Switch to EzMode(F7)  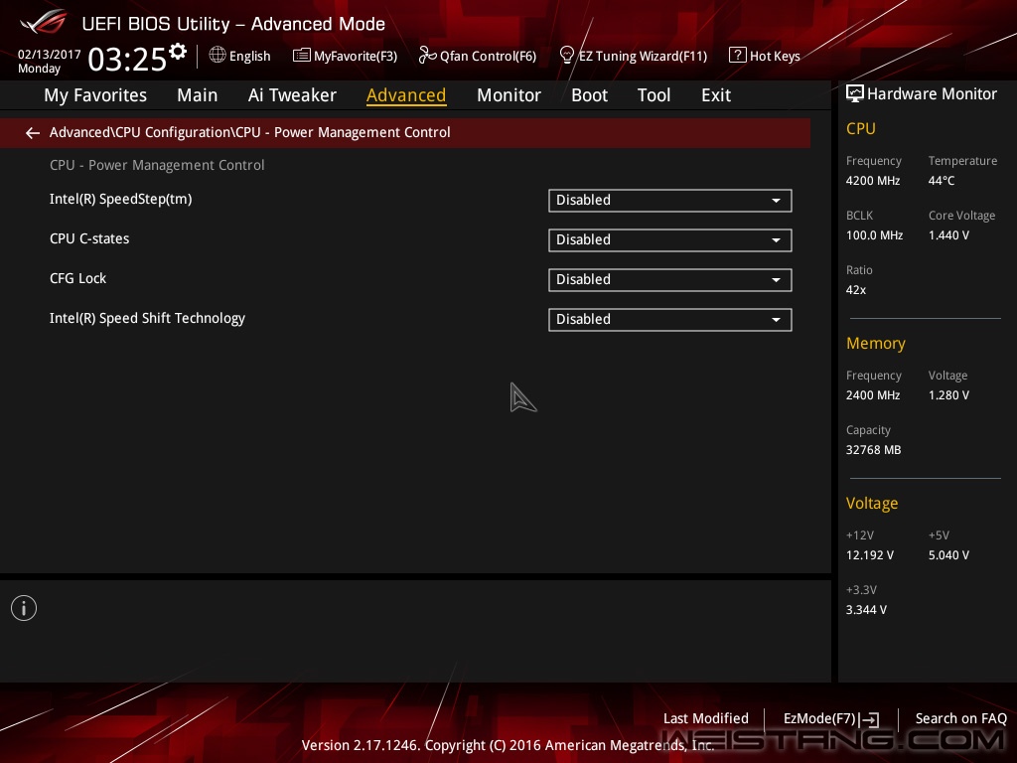pos(831,719)
